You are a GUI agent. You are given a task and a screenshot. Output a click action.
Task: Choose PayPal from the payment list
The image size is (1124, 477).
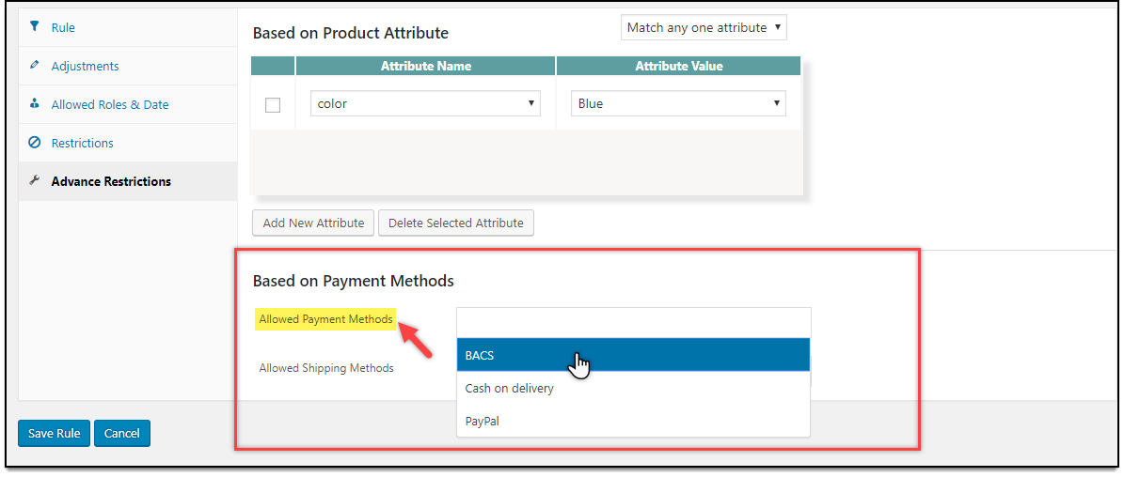pos(634,422)
